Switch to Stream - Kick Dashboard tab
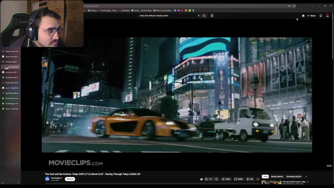 (10, 109)
